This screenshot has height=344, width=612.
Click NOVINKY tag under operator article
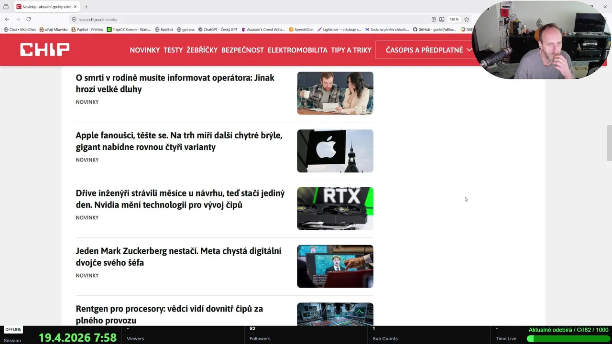pyautogui.click(x=87, y=102)
